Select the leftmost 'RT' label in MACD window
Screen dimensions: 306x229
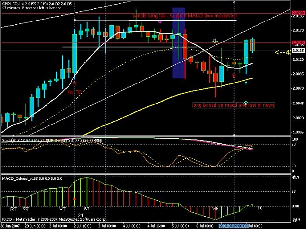pyautogui.click(x=13, y=209)
